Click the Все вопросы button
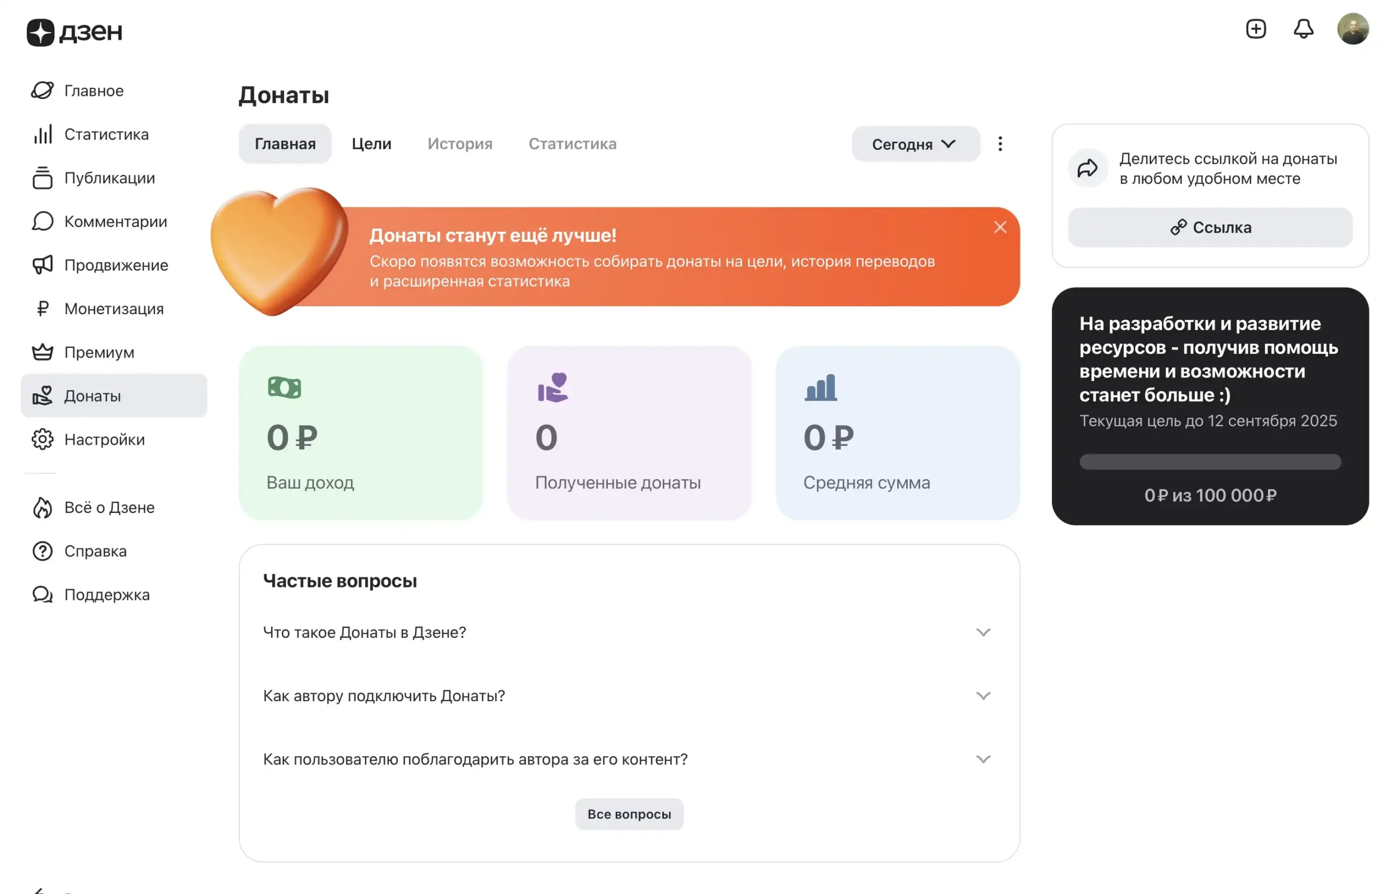 (629, 814)
